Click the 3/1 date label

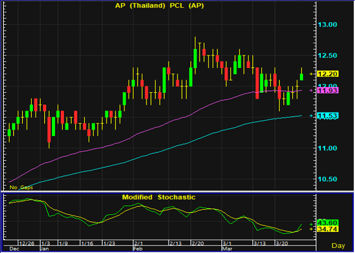click(x=226, y=243)
